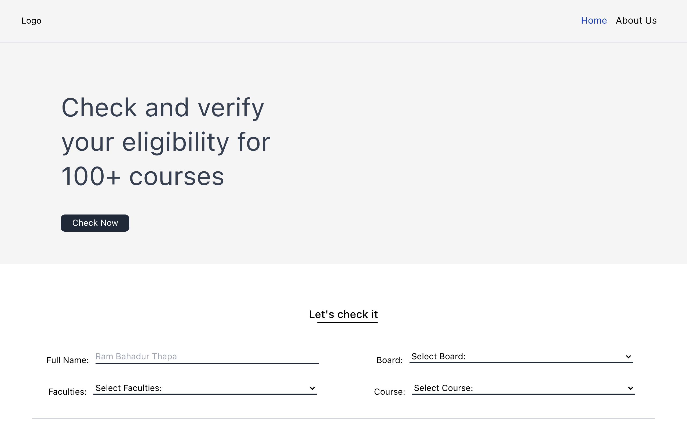The image size is (687, 429).
Task: Focus the Full Name input field
Action: coord(207,357)
